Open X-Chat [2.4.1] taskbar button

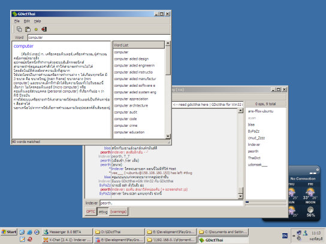[67, 240]
